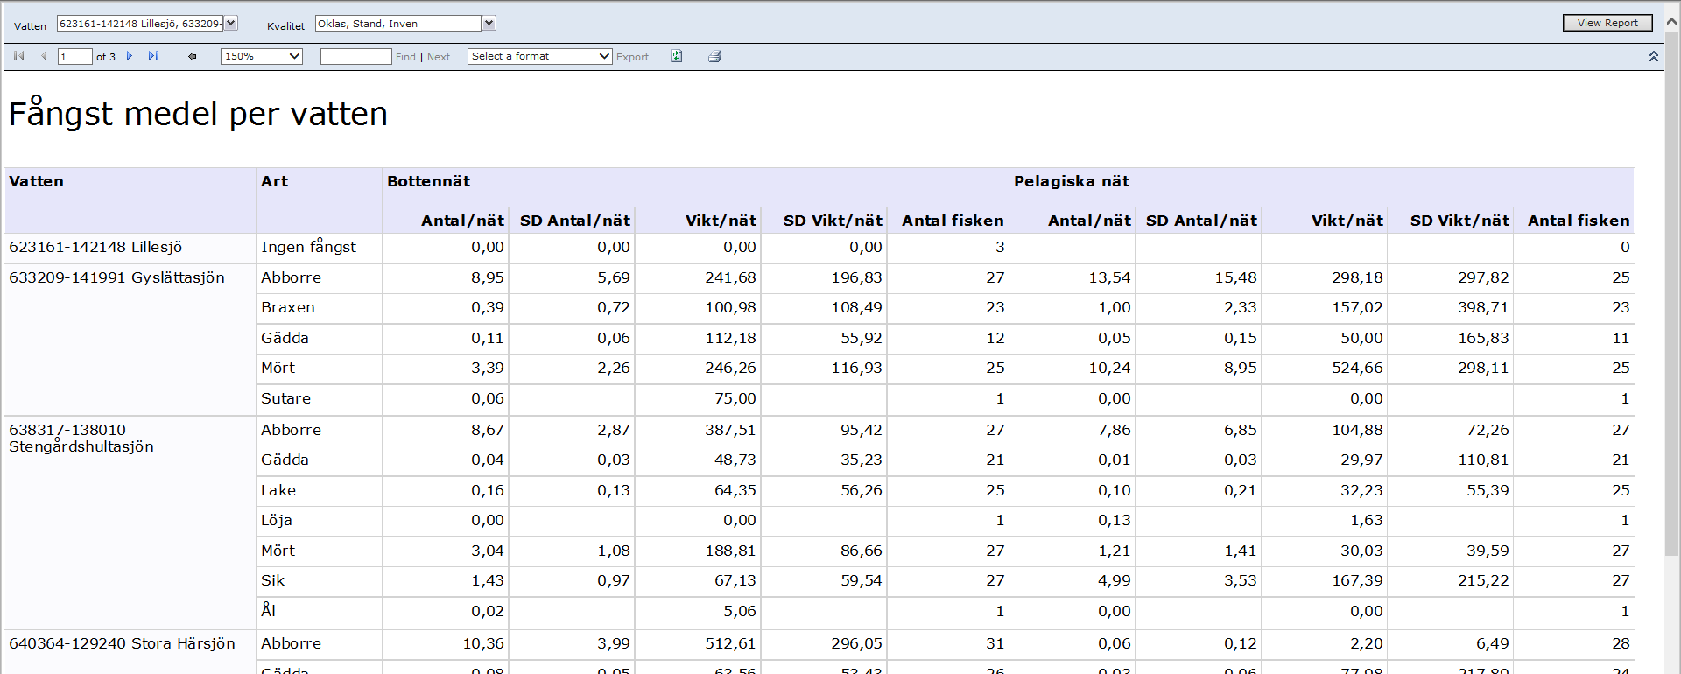The image size is (1681, 674).
Task: Collapse the parameters area
Action: point(1654,56)
